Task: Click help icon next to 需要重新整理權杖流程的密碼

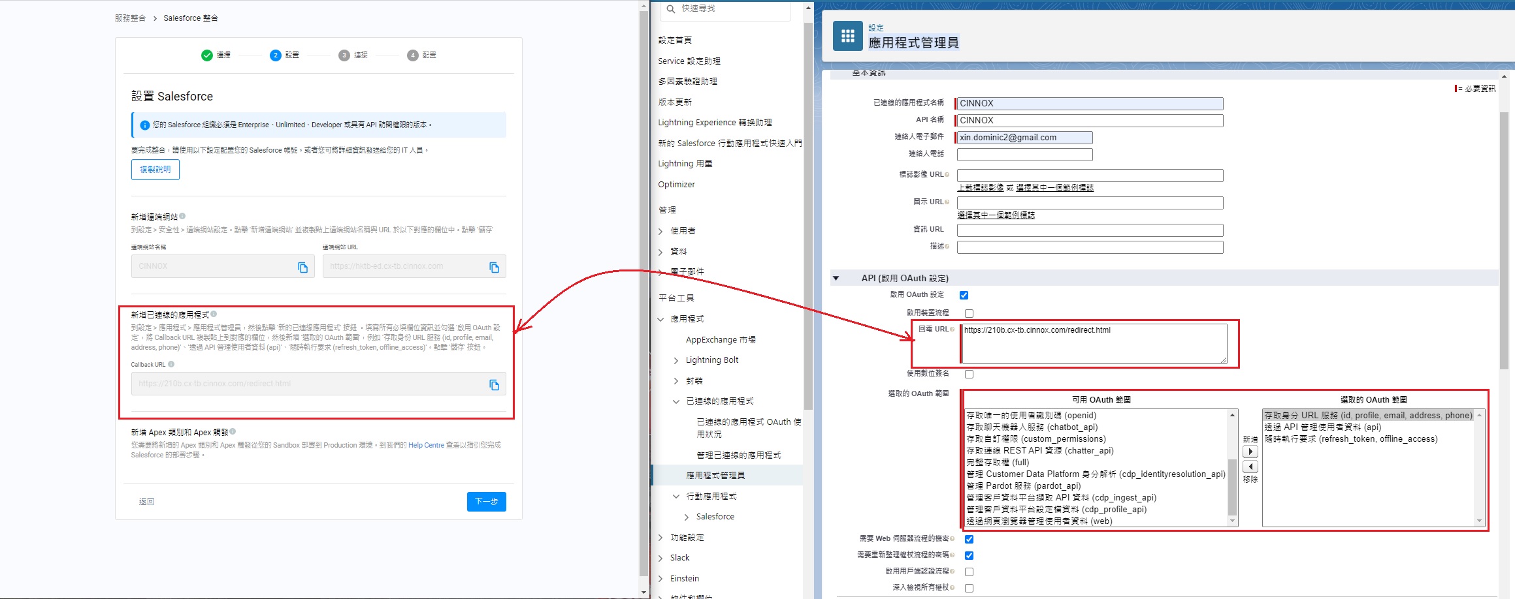Action: [x=952, y=555]
